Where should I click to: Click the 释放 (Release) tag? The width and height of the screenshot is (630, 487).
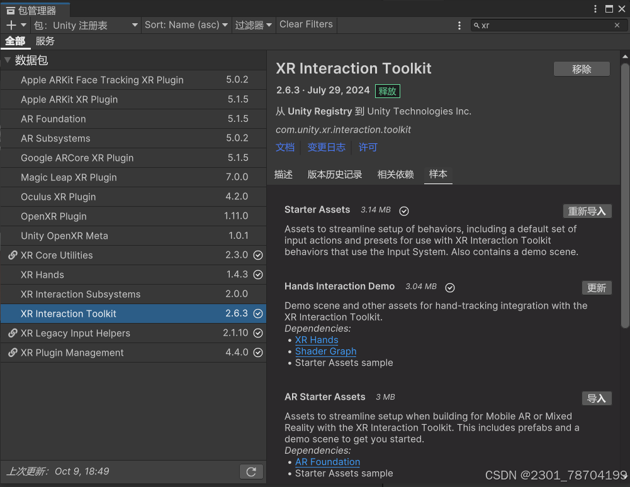[387, 91]
